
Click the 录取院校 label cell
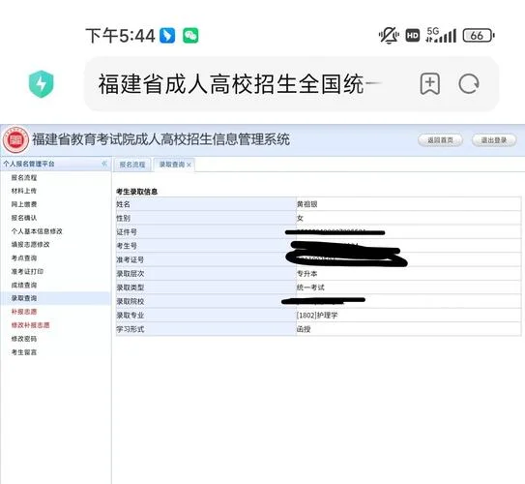pyautogui.click(x=206, y=301)
